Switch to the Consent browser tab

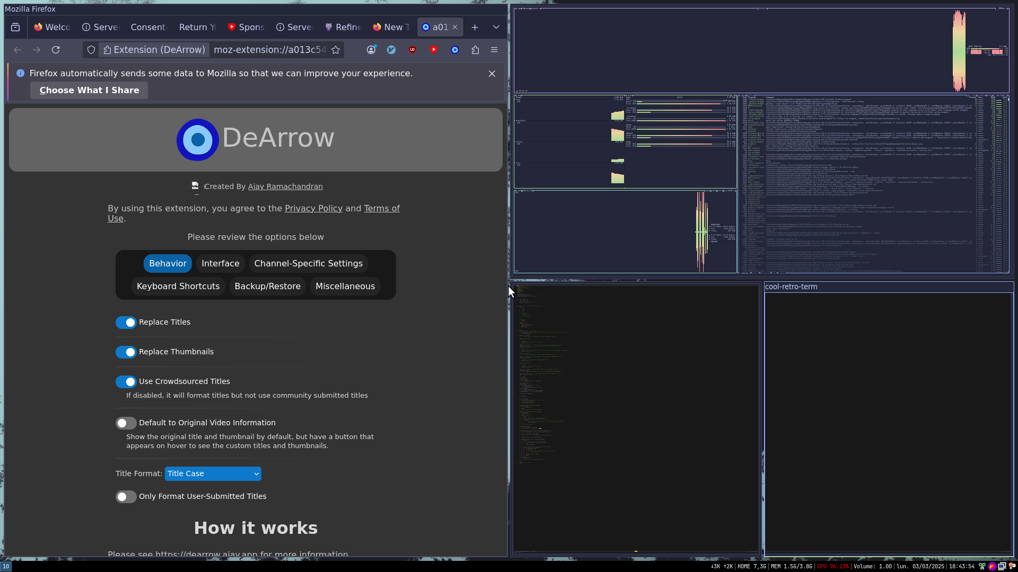click(x=149, y=27)
